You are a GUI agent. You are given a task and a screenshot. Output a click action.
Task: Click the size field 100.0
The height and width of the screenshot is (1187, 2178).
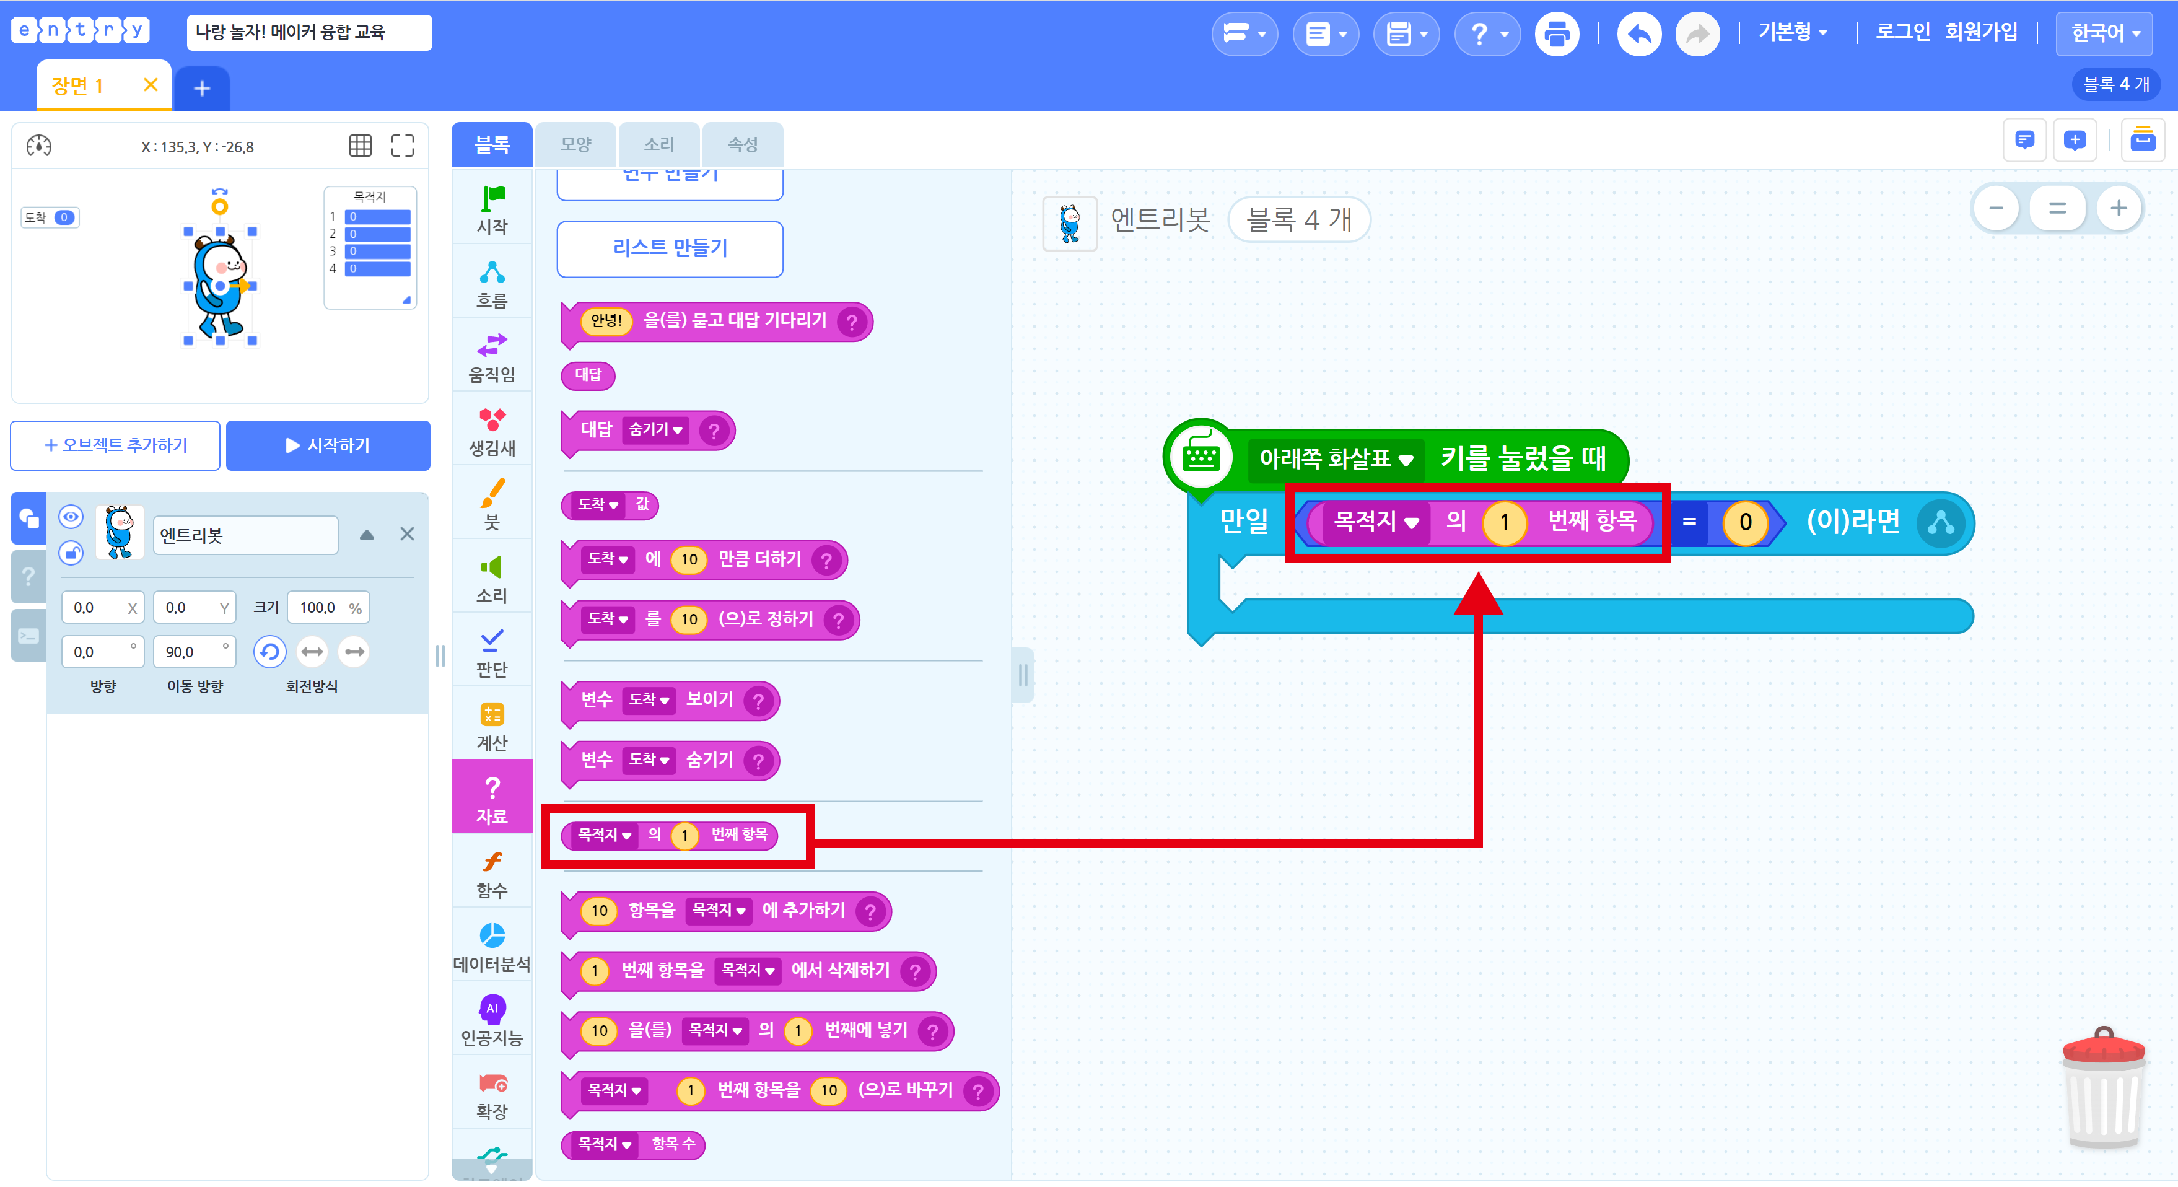pos(329,608)
